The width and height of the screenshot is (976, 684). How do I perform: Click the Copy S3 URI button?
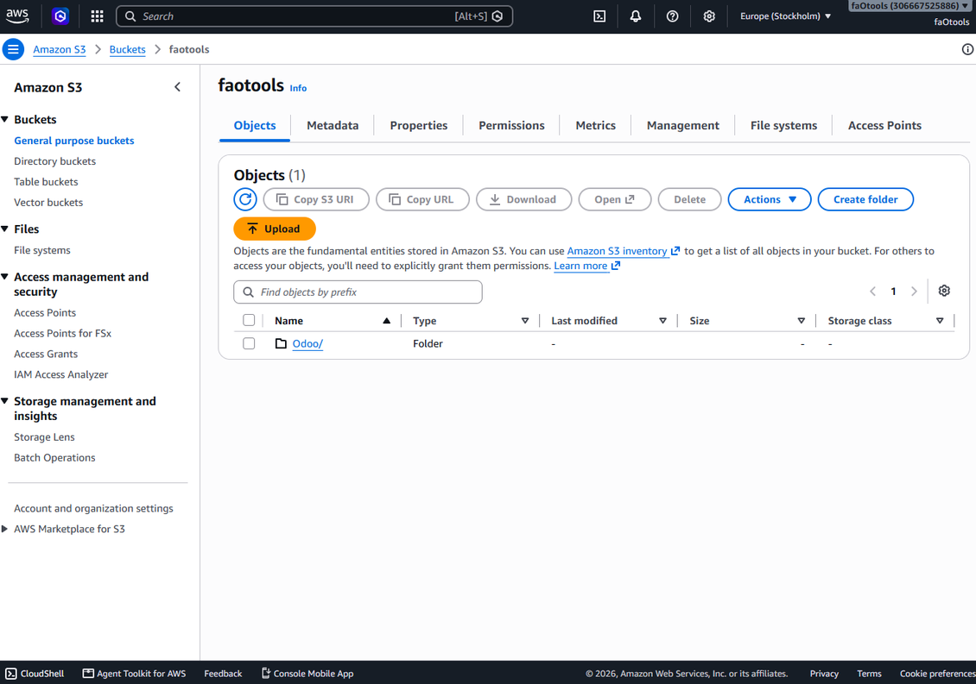click(316, 199)
